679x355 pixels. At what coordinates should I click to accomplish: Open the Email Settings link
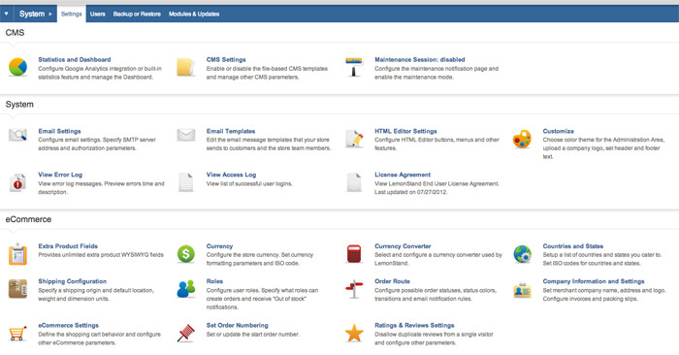click(59, 131)
